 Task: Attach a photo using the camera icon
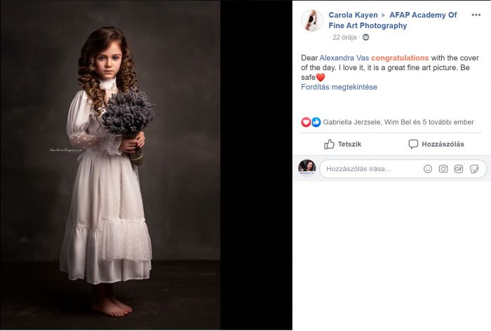443,169
